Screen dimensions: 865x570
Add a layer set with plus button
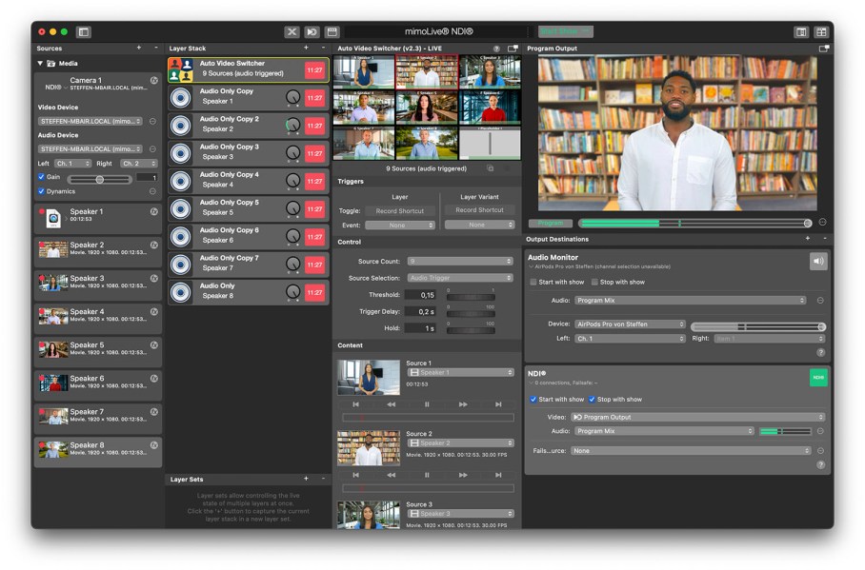[306, 479]
